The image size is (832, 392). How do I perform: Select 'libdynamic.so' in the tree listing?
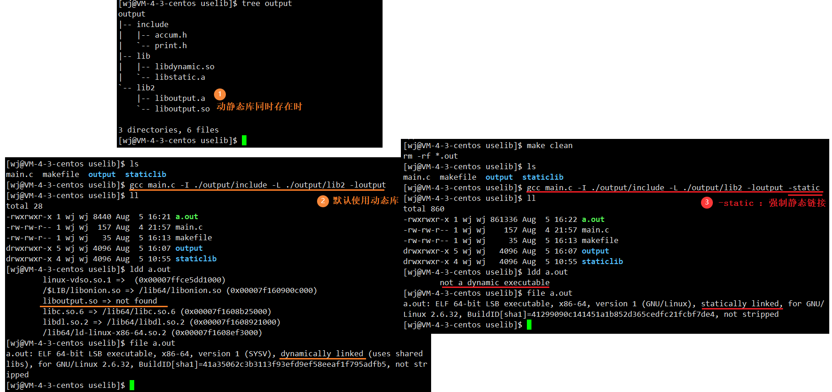click(x=185, y=66)
